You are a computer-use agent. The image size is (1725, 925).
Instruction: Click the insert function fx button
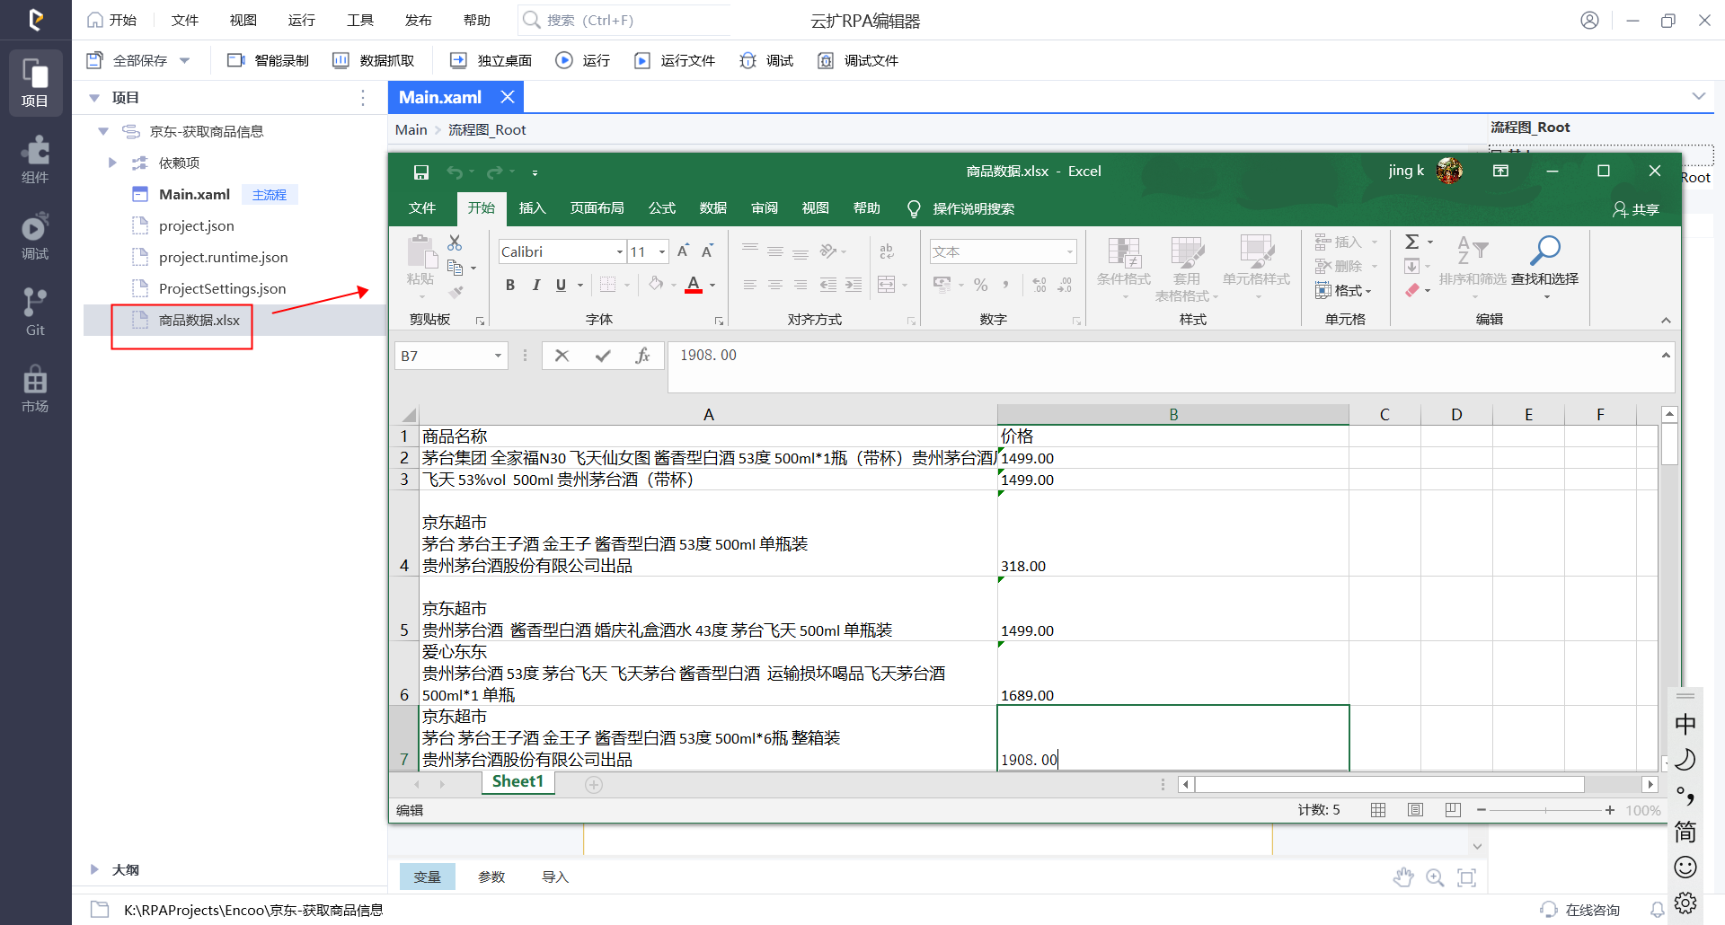point(642,356)
